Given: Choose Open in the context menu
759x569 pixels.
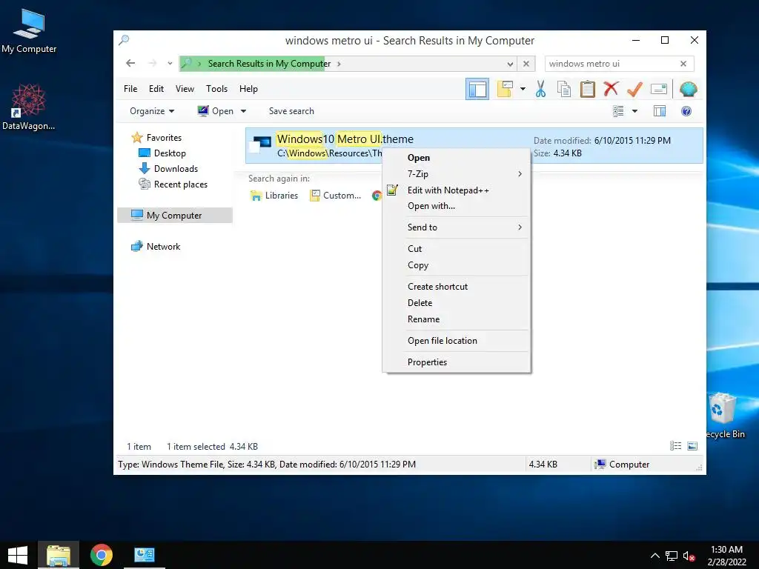Looking at the screenshot, I should pos(456,158).
